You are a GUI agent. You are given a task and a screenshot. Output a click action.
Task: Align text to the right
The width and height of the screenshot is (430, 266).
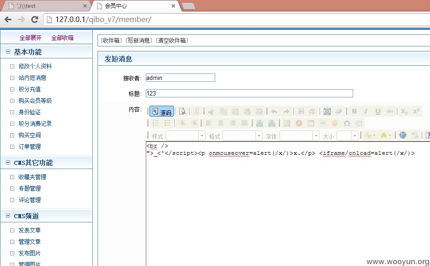tap(233, 123)
